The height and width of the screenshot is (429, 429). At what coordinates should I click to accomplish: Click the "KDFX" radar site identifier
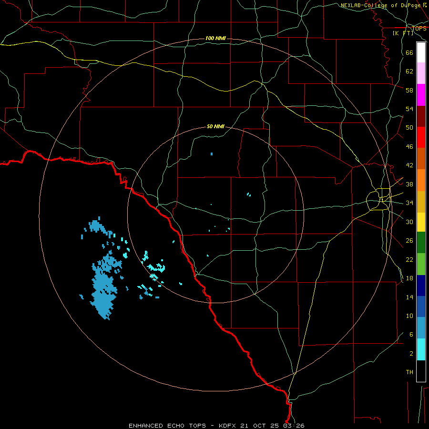pyautogui.click(x=227, y=426)
